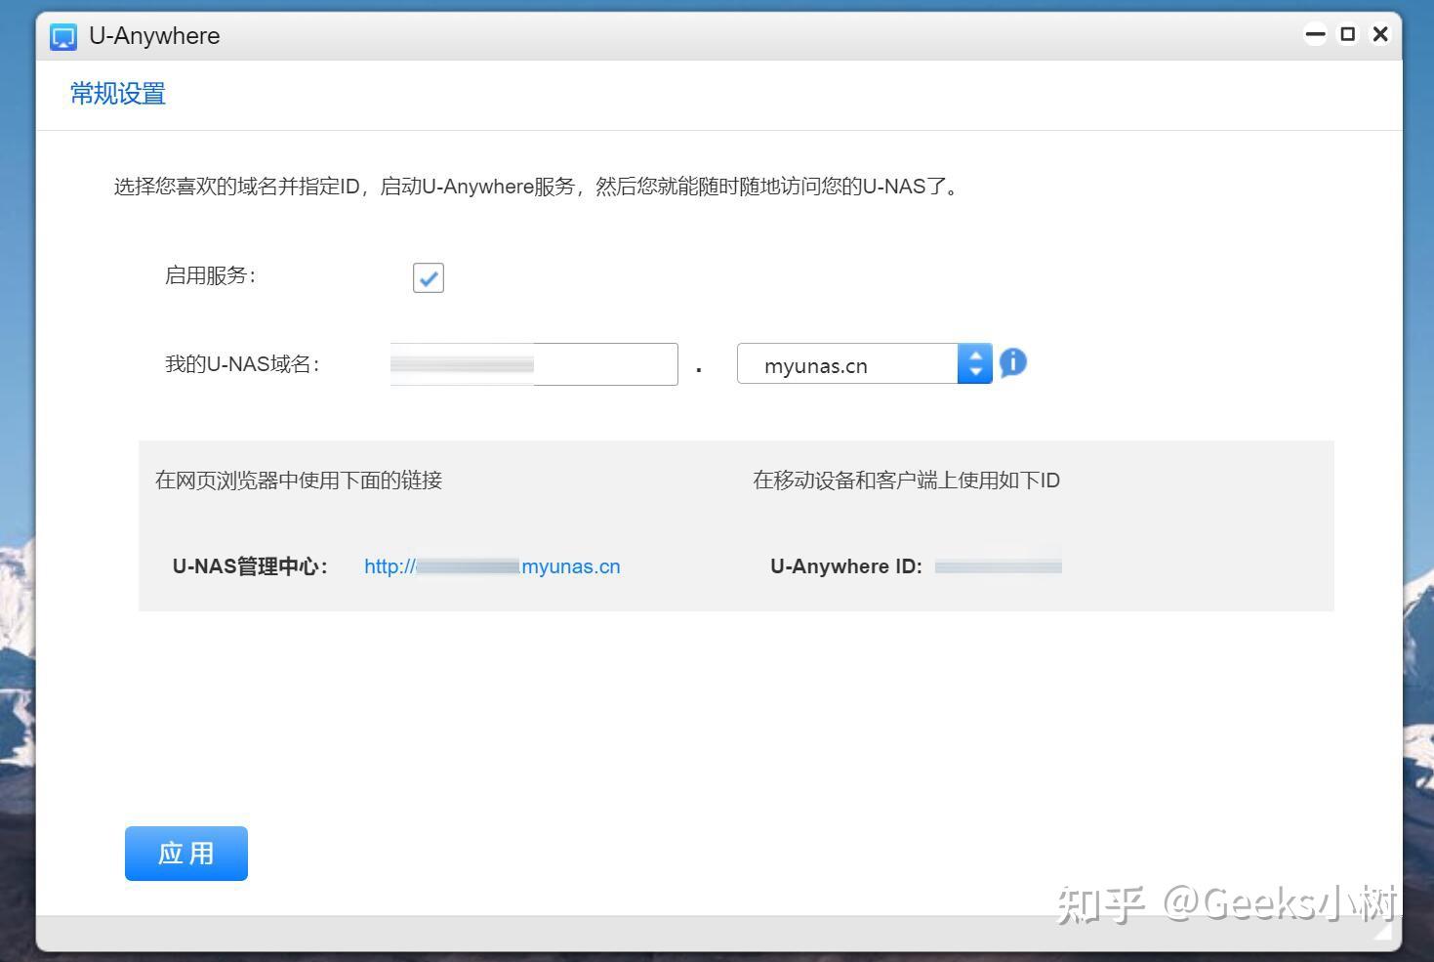Viewport: 1434px width, 962px height.
Task: Click the 在网页浏览器中使用下面的链接 heading
Action: pos(299,481)
